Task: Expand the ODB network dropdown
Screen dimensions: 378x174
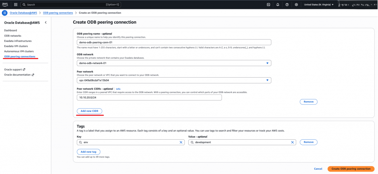Action: (267, 63)
